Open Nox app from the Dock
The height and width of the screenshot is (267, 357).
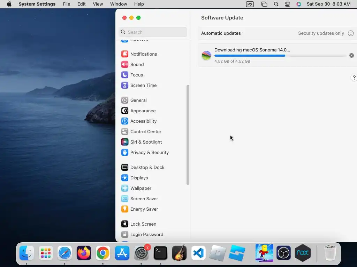[303, 253]
